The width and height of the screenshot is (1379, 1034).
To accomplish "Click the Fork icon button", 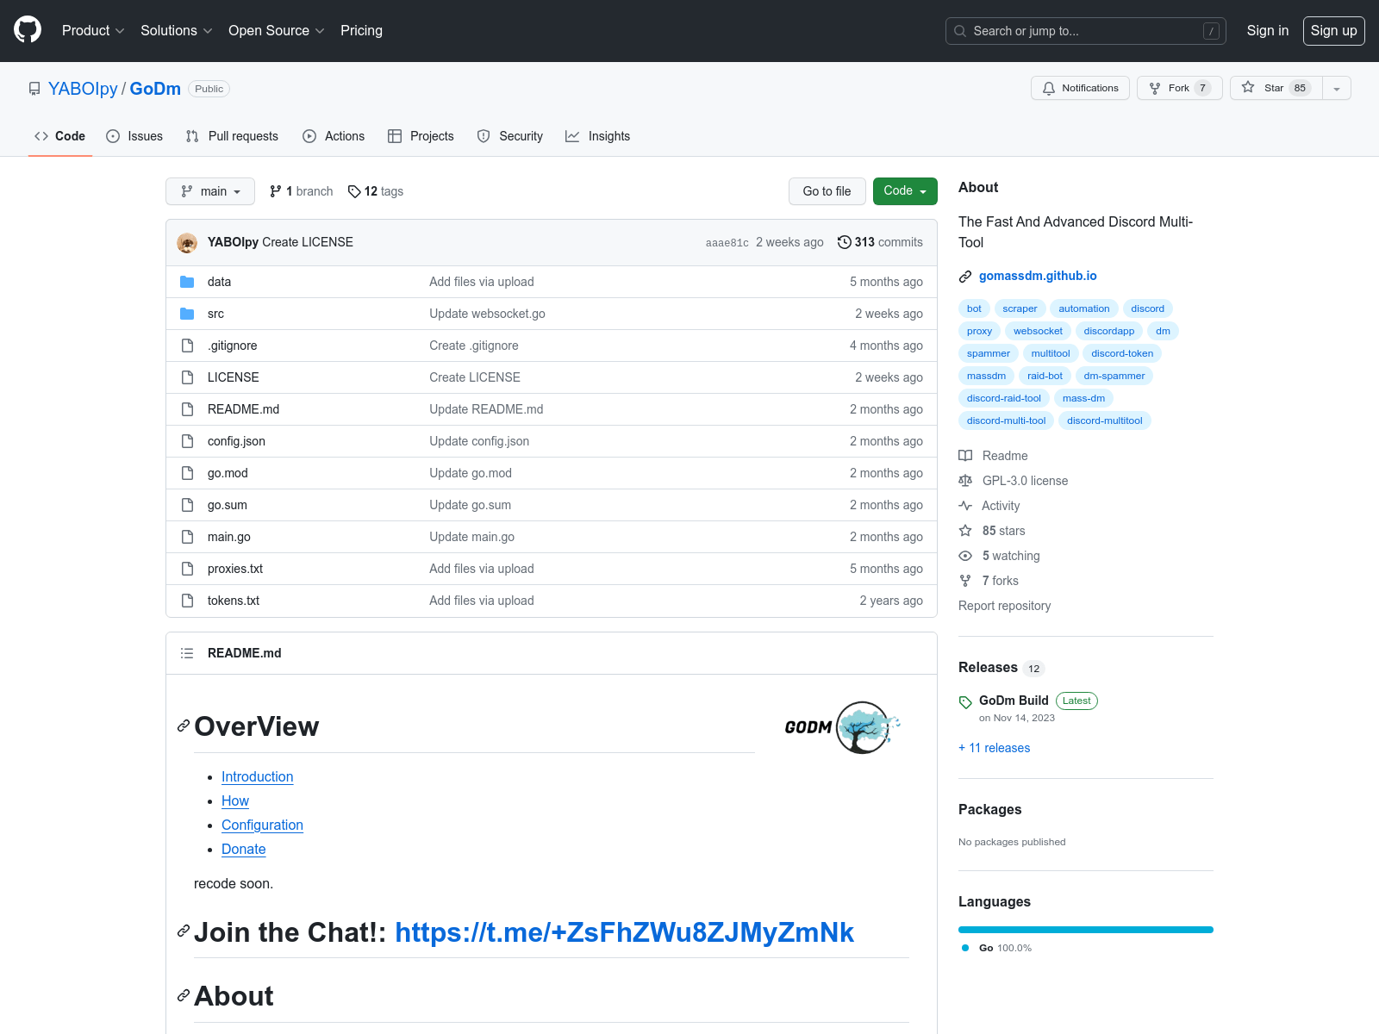I will pos(1155,88).
